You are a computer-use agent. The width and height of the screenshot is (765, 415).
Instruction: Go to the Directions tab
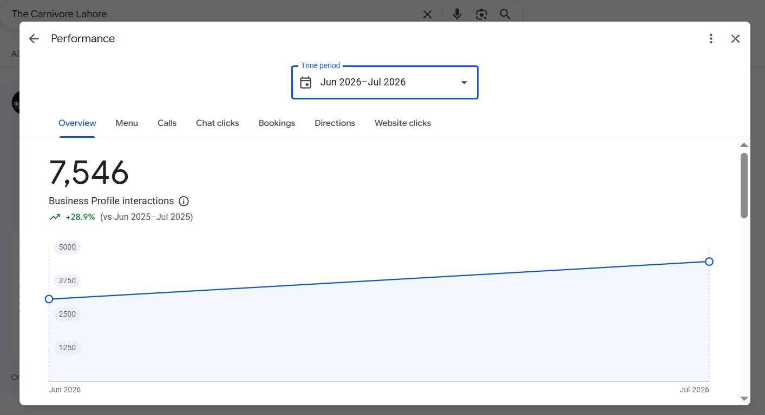tap(335, 123)
